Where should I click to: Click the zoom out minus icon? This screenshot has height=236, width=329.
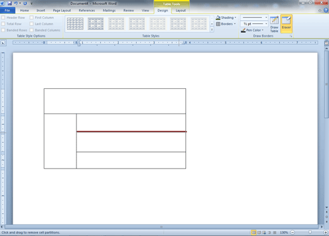292,232
